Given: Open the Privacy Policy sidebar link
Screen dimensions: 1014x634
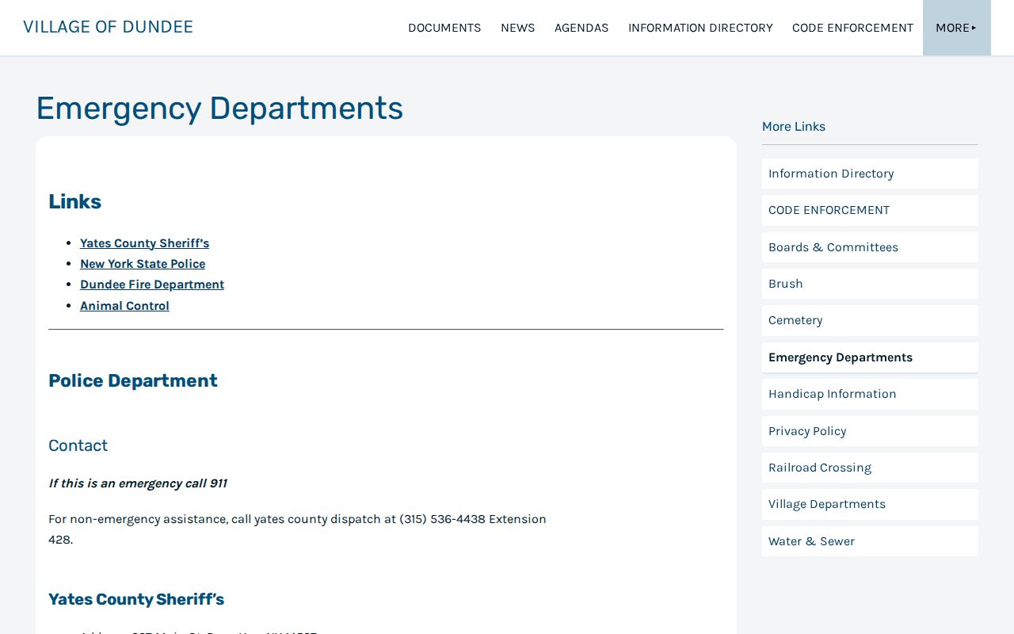Looking at the screenshot, I should pos(870,431).
